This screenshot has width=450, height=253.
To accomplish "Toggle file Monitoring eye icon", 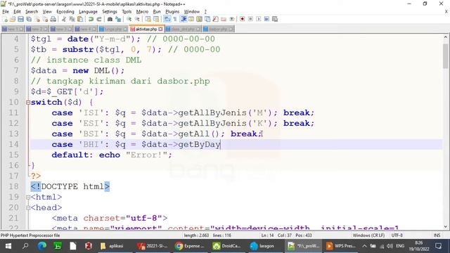I will [231, 19].
